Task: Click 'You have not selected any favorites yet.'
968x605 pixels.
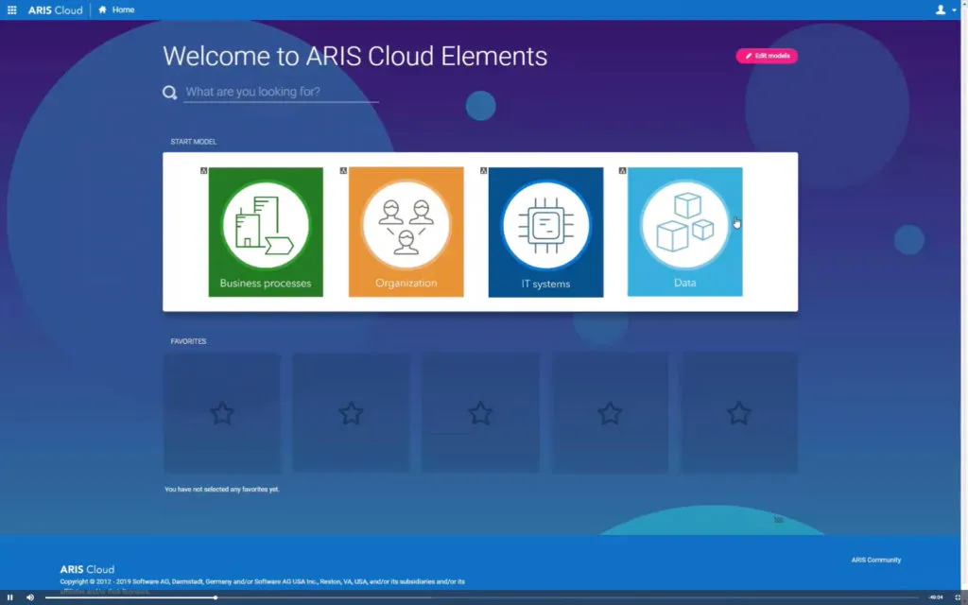Action: point(221,490)
